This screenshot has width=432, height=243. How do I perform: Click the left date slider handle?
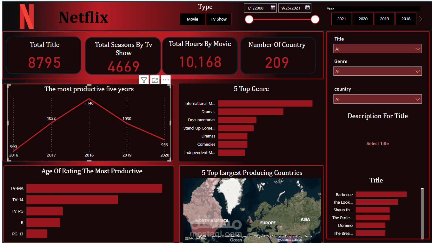249,20
